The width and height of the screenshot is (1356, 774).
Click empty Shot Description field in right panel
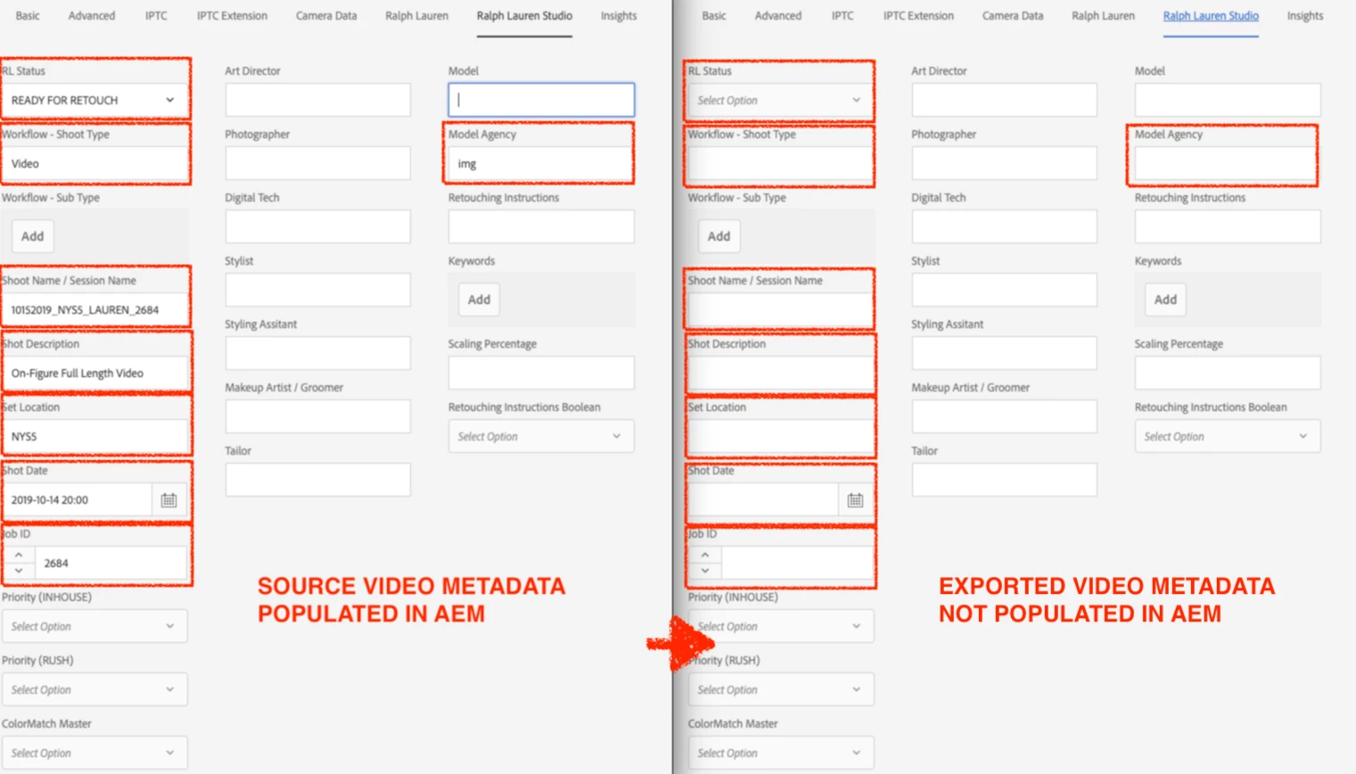781,373
